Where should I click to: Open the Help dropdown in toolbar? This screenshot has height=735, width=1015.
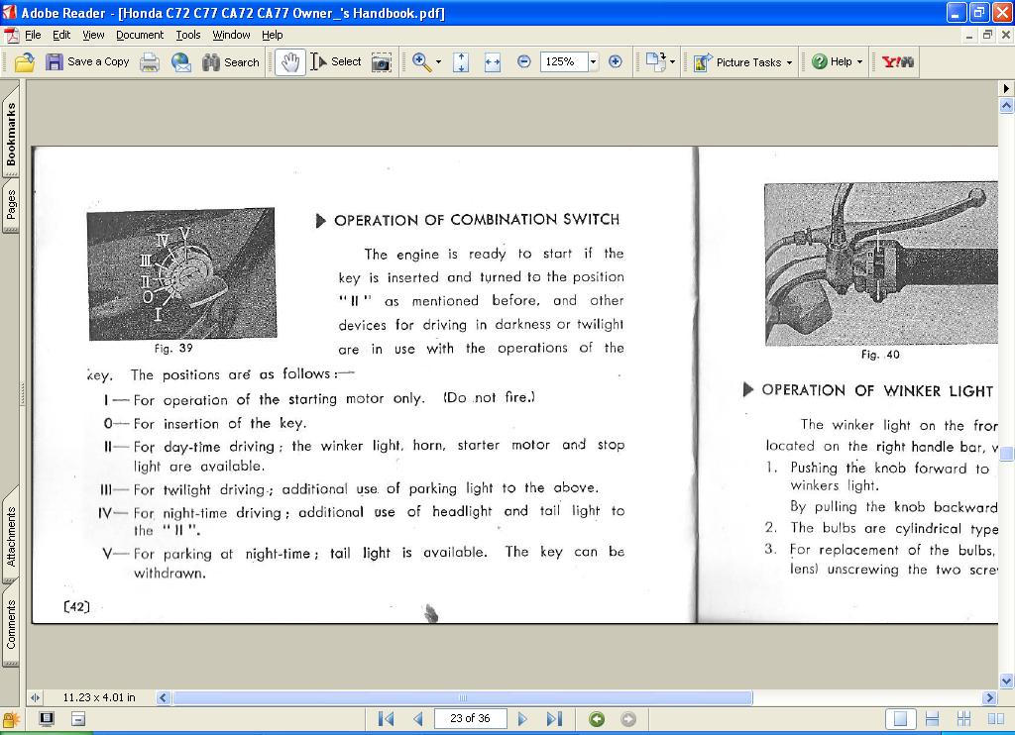pyautogui.click(x=859, y=62)
